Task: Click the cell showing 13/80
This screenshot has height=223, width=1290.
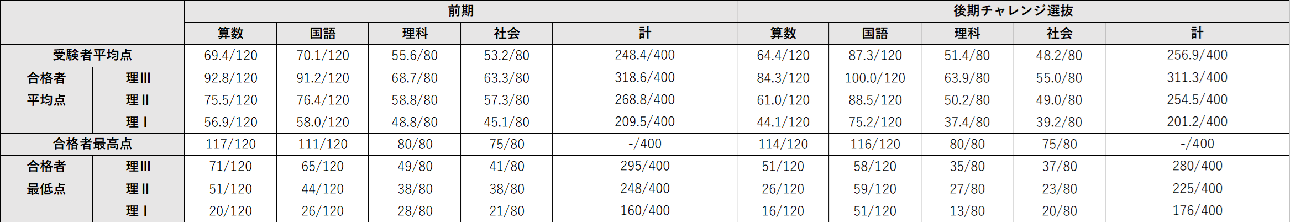Action: [x=967, y=211]
